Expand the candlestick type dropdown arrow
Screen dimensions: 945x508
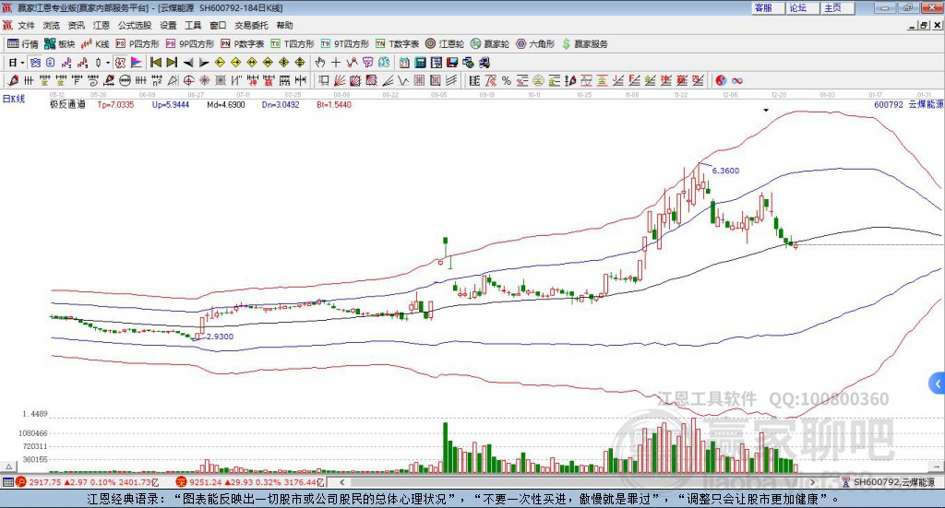tap(108, 63)
